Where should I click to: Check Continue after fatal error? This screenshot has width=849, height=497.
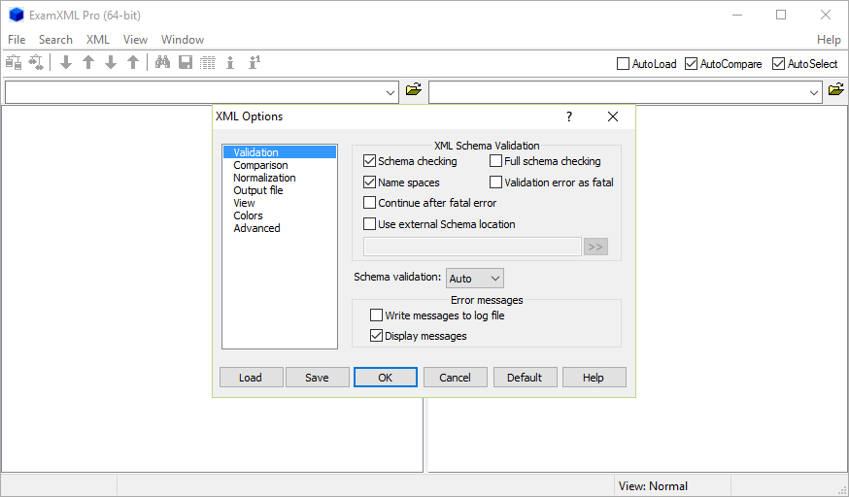pyautogui.click(x=369, y=203)
